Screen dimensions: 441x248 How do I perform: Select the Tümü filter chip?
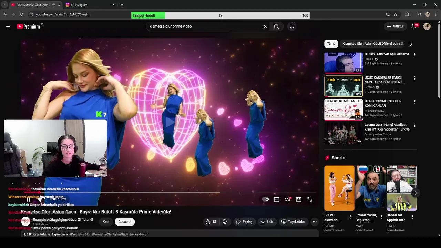331,44
